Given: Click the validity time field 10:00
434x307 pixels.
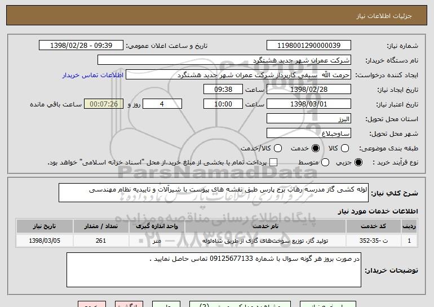Looking at the screenshot, I should 223,104.
